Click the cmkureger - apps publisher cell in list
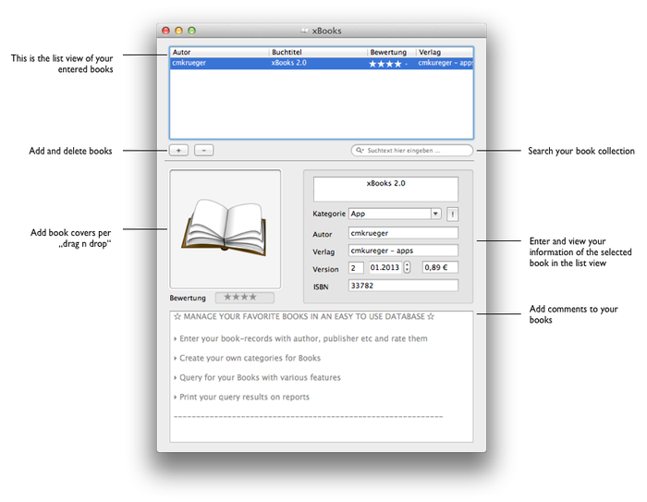The height and width of the screenshot is (502, 647). 446,63
